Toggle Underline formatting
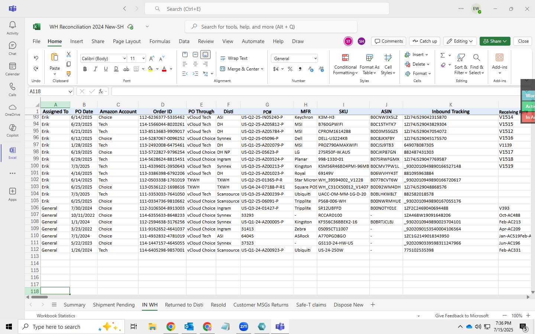 106,69
